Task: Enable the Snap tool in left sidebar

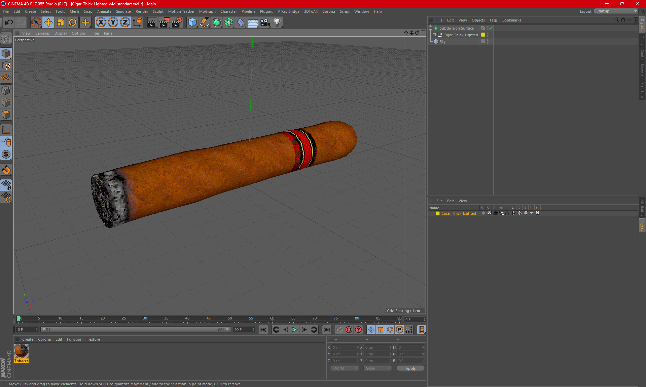Action: [x=6, y=170]
